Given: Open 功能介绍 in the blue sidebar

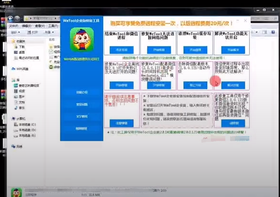Looking at the screenshot, I should [x=82, y=92].
